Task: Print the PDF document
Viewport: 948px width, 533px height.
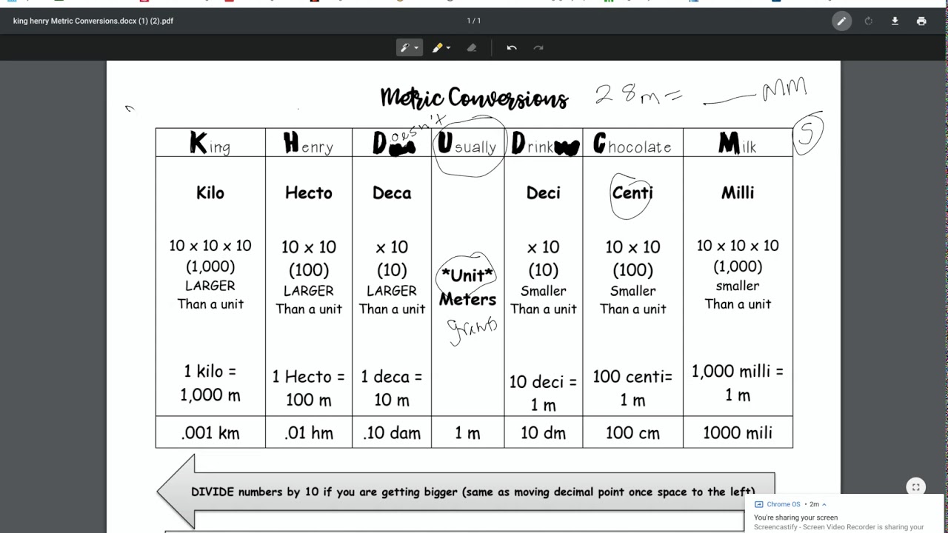Action: point(921,21)
